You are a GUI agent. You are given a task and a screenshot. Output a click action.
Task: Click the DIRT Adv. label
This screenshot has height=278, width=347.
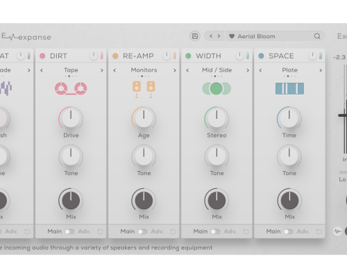click(84, 231)
